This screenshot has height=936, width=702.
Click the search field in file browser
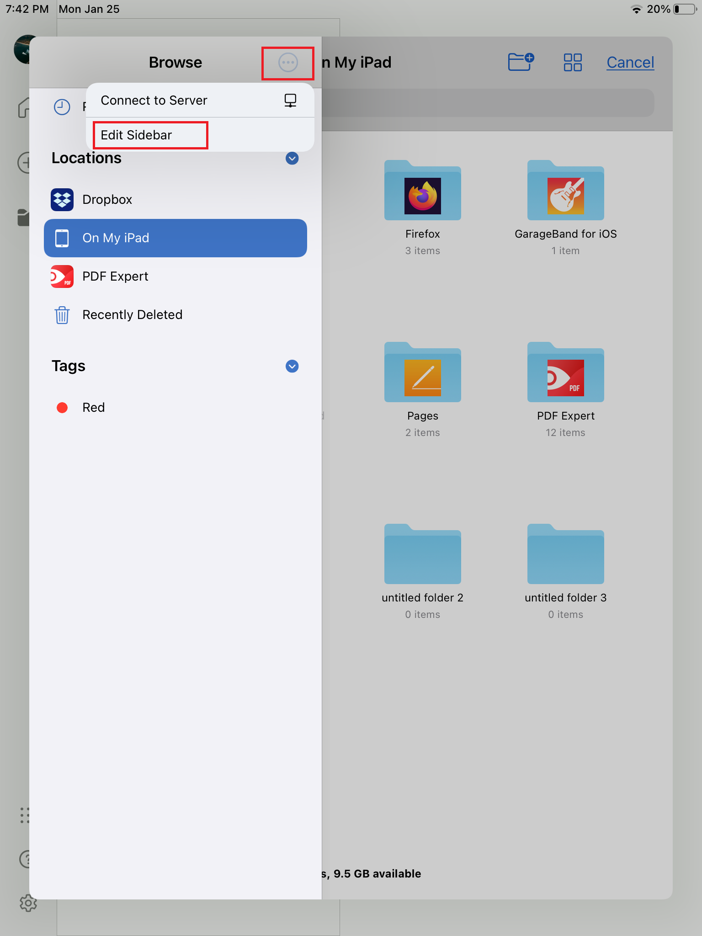tap(488, 103)
